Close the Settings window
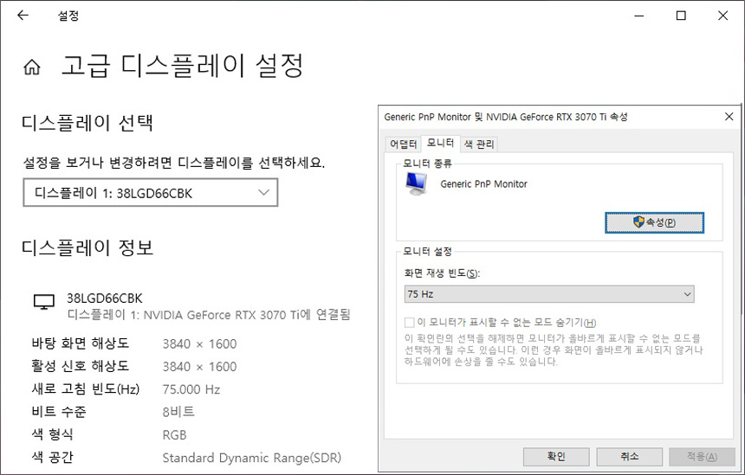The image size is (745, 475). pos(722,16)
